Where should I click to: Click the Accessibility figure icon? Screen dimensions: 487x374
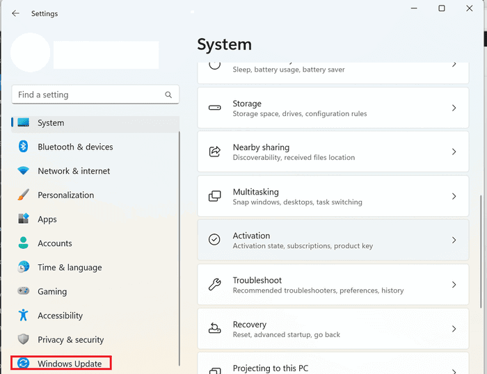[23, 315]
